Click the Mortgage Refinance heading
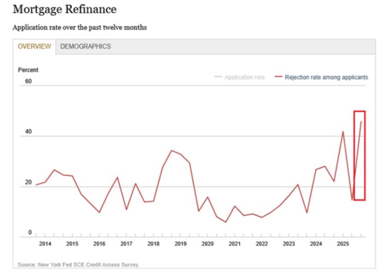Screen dimensions: 389x277 (64, 9)
